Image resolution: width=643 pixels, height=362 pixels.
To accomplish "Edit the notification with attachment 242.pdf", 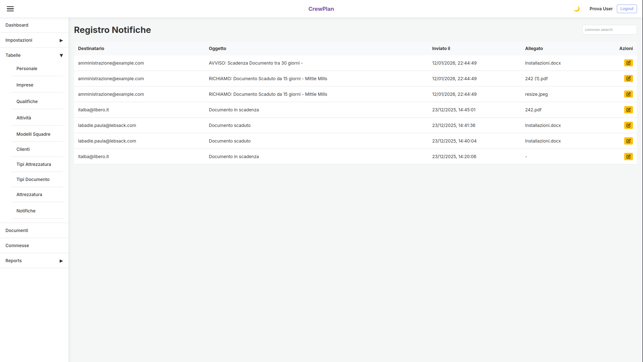I will (628, 110).
